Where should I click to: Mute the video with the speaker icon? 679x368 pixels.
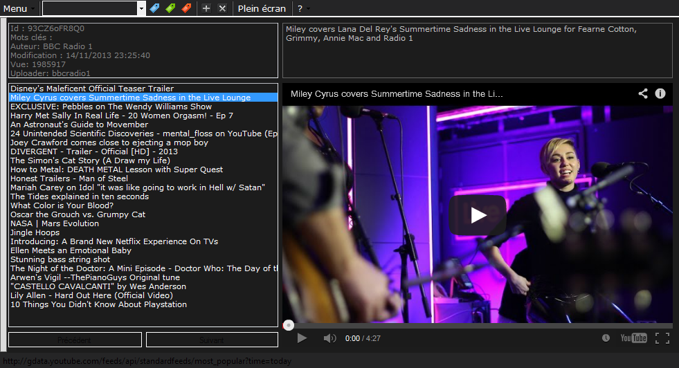(329, 338)
